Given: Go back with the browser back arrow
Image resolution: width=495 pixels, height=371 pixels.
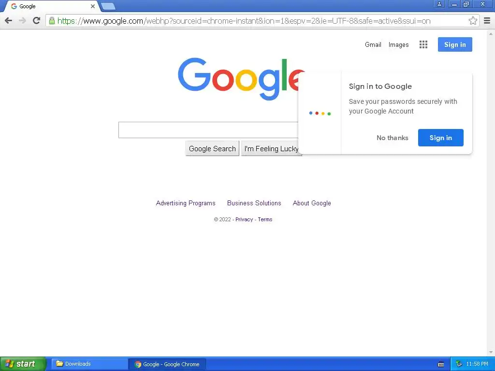Looking at the screenshot, I should (9, 21).
